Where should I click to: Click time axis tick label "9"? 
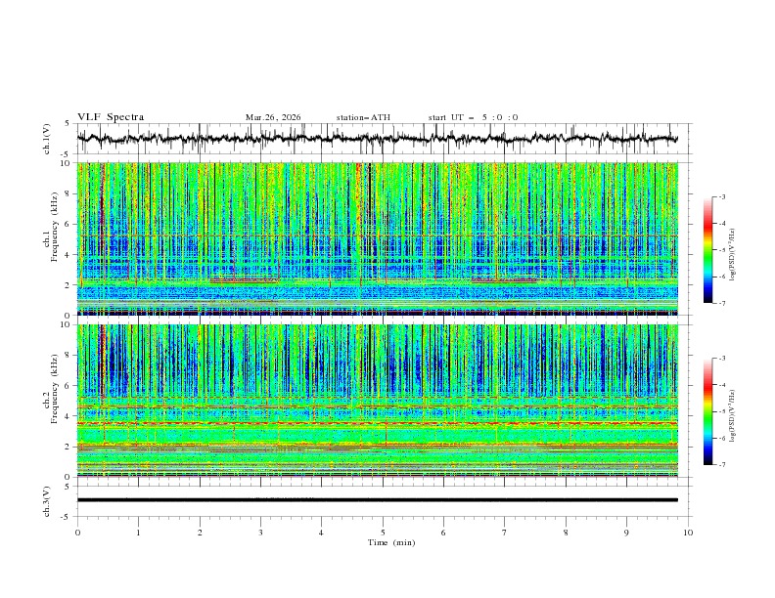(x=626, y=533)
